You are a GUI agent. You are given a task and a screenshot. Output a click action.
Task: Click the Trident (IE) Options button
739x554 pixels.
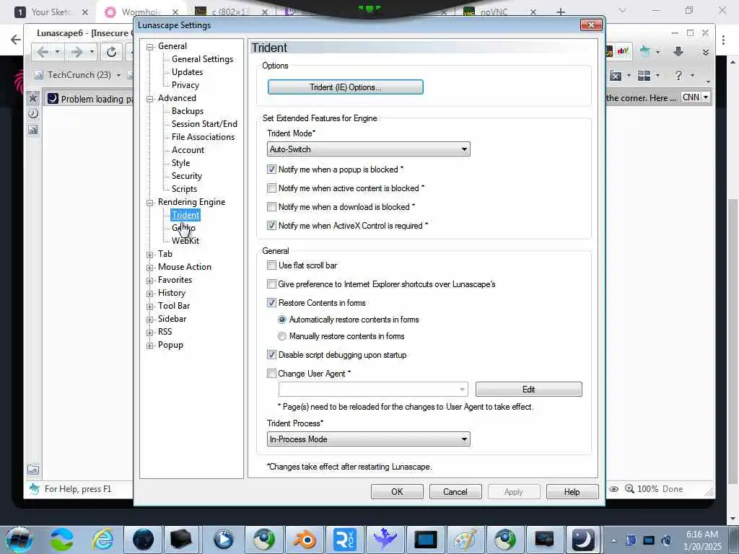[346, 87]
